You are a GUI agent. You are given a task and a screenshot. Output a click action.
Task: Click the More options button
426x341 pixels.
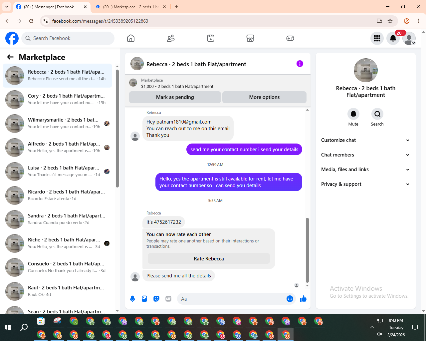click(x=264, y=97)
